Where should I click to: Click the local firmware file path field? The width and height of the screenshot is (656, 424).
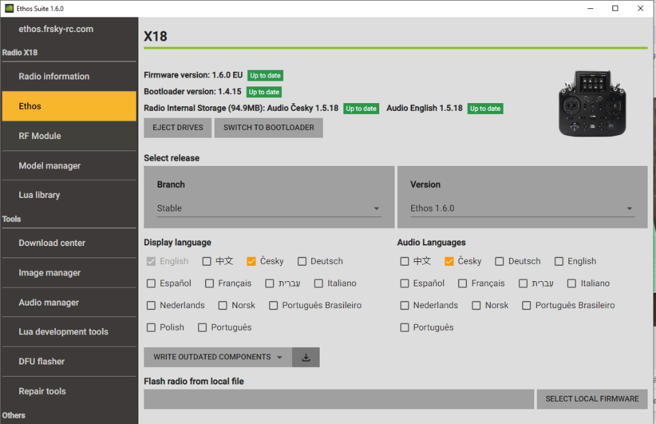(x=339, y=398)
